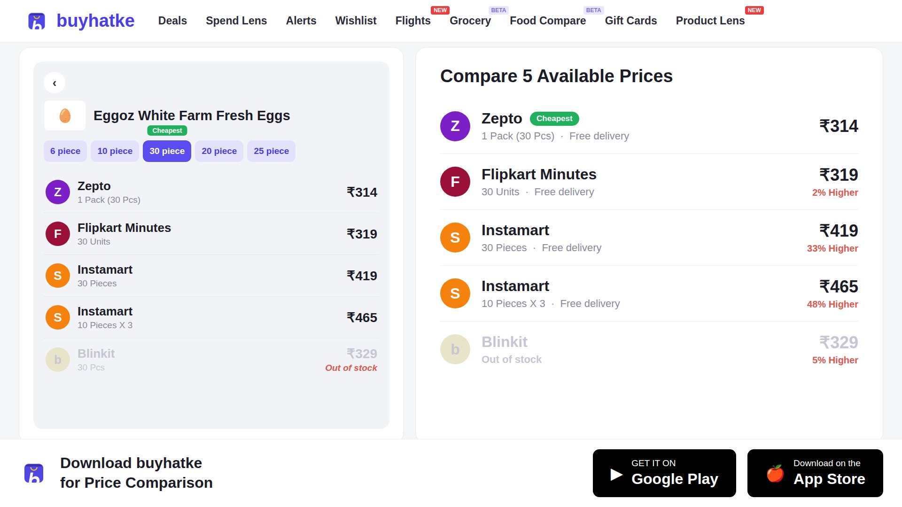902x507 pixels.
Task: Click Flipkart Minutes F icon in comparison panel
Action: pos(455,182)
